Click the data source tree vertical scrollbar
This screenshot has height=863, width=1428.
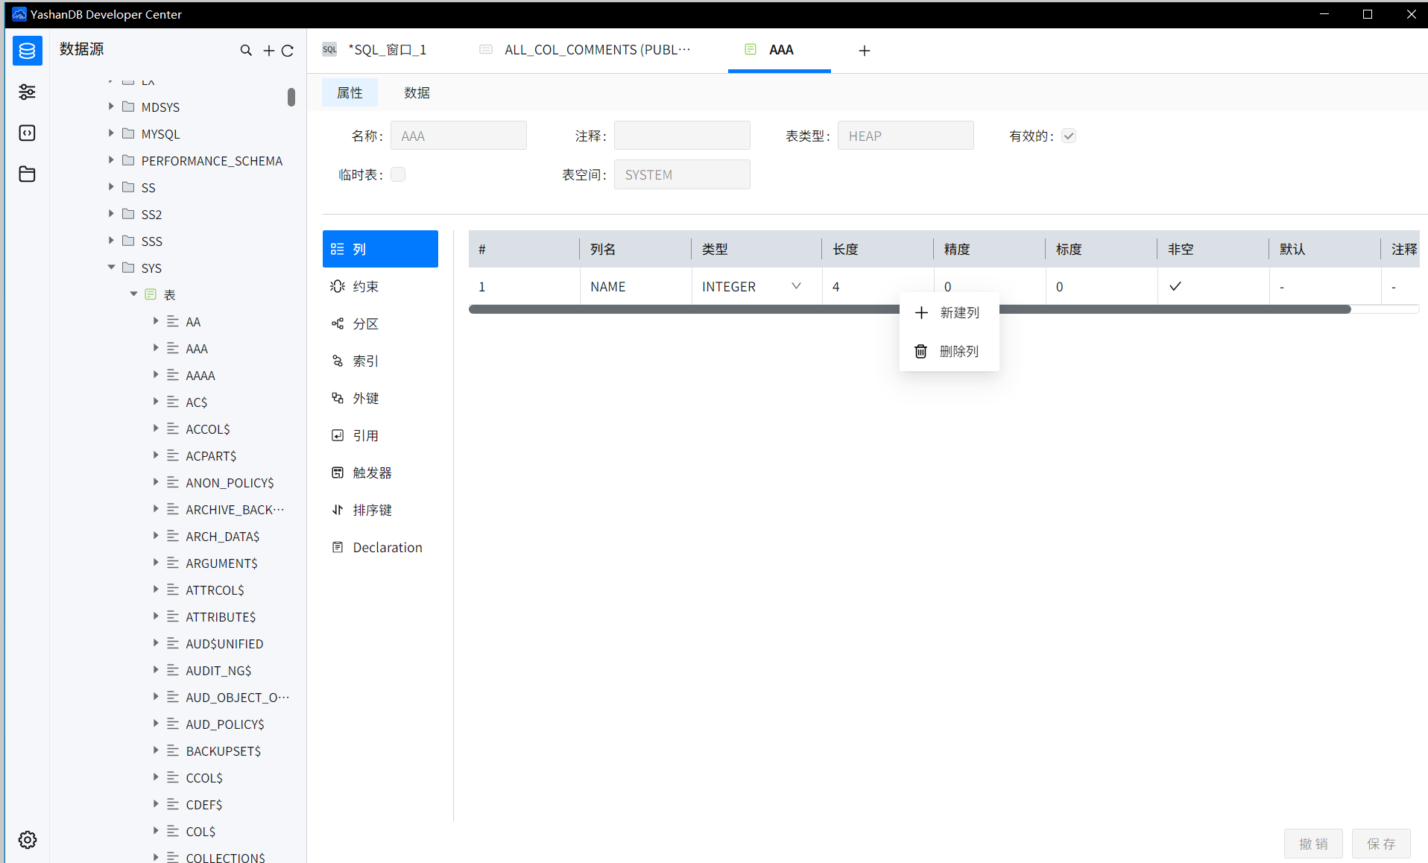[291, 97]
